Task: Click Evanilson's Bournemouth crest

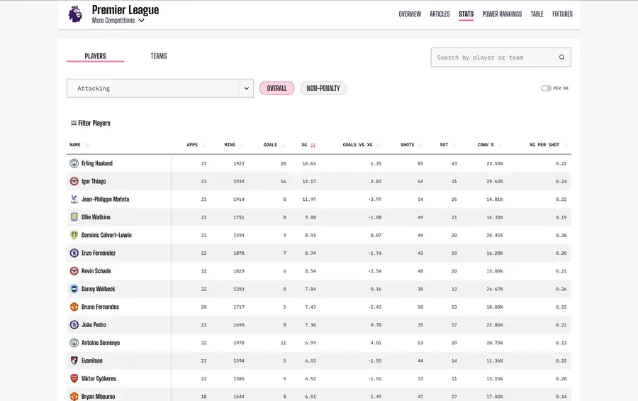Action: 74,361
